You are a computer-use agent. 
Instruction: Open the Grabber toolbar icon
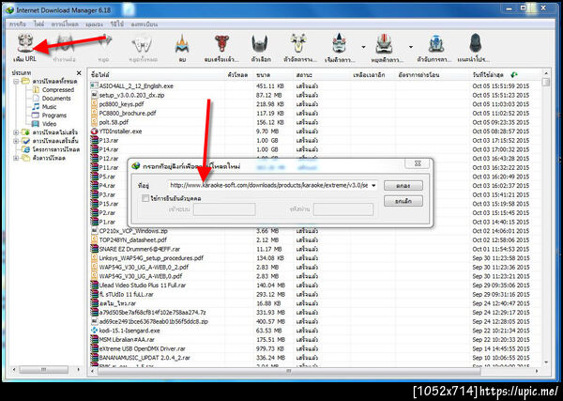(436, 44)
